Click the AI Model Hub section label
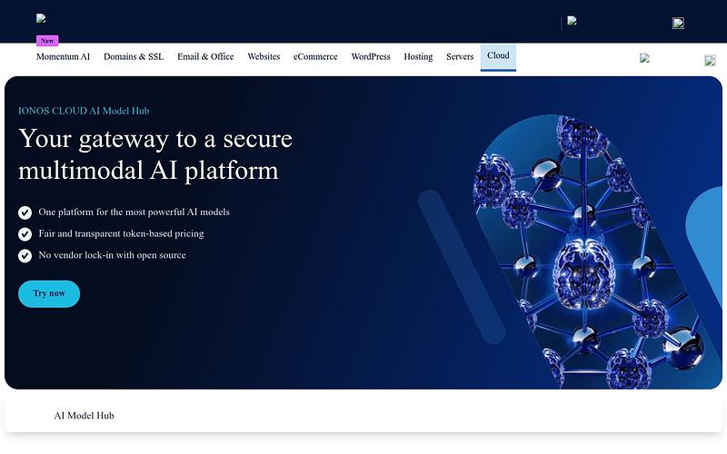Image resolution: width=727 pixels, height=454 pixels. 84,416
